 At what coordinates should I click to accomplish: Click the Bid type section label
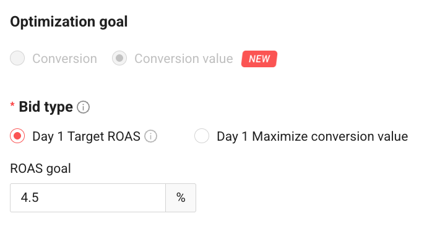46,107
